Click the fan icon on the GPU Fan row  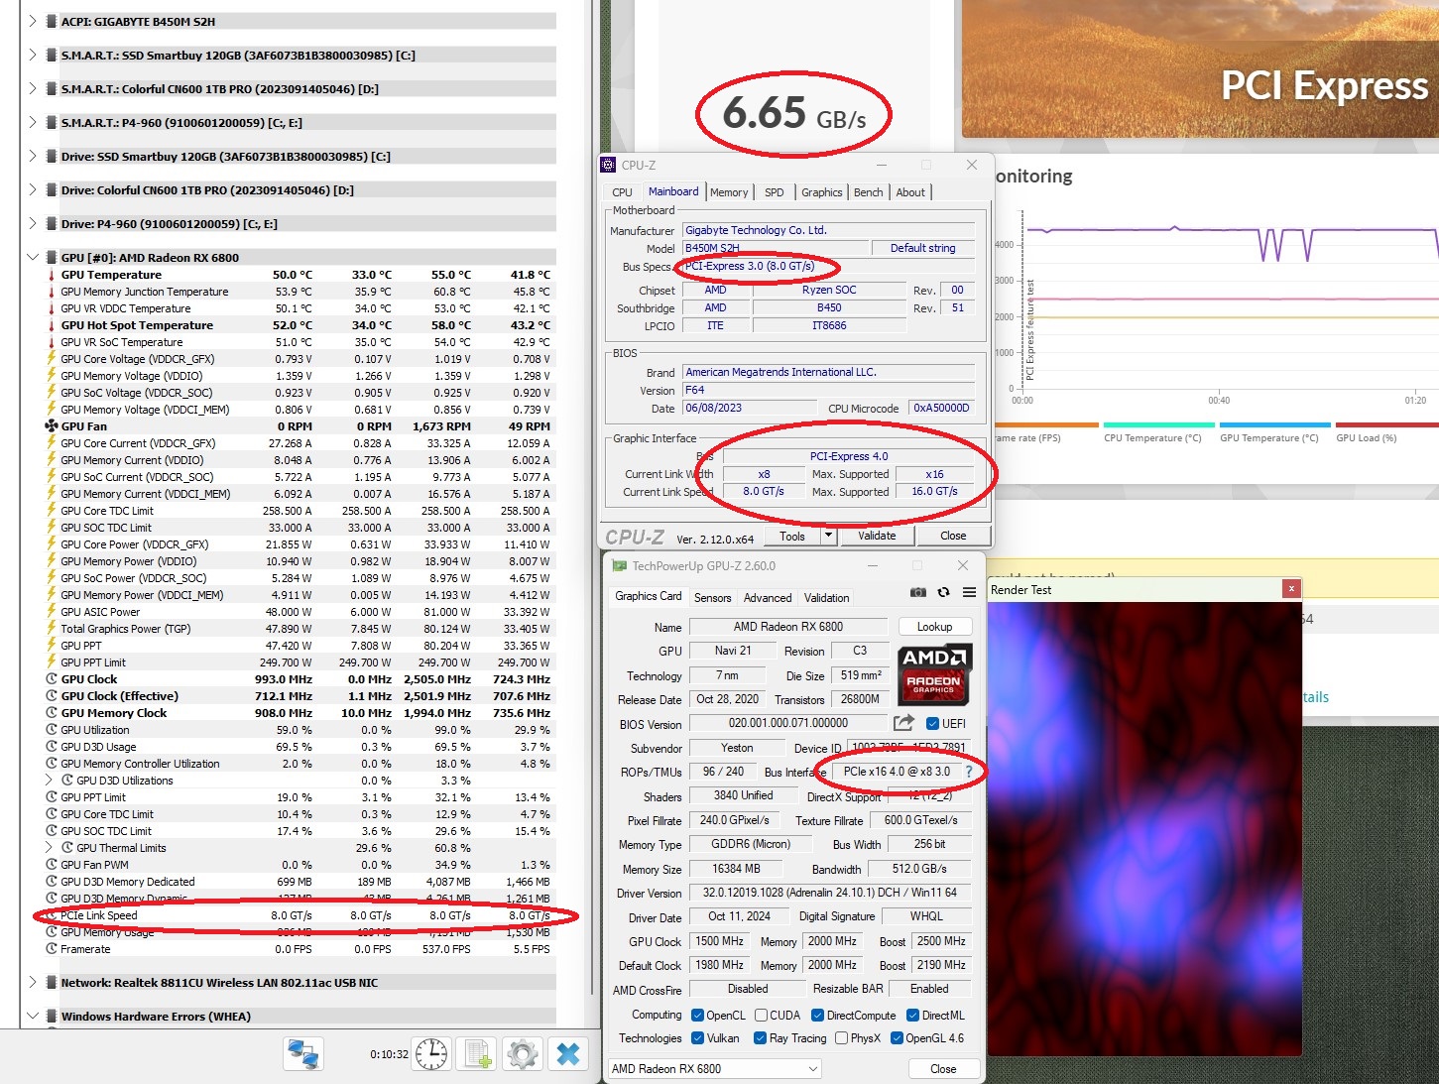point(52,426)
